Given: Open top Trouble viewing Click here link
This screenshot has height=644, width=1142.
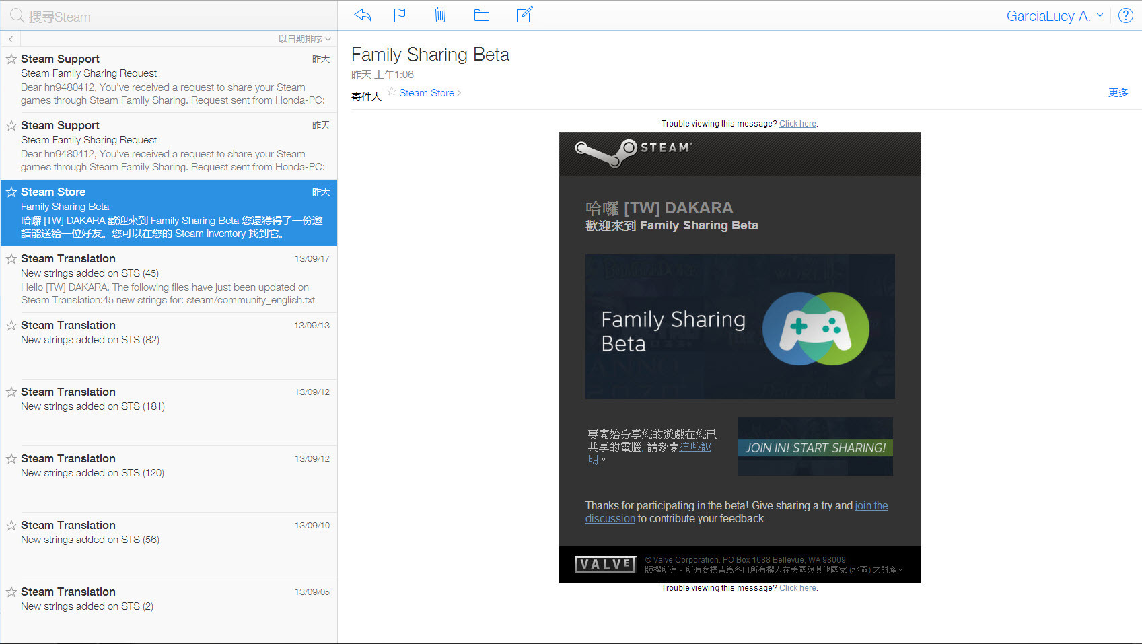Looking at the screenshot, I should (797, 124).
